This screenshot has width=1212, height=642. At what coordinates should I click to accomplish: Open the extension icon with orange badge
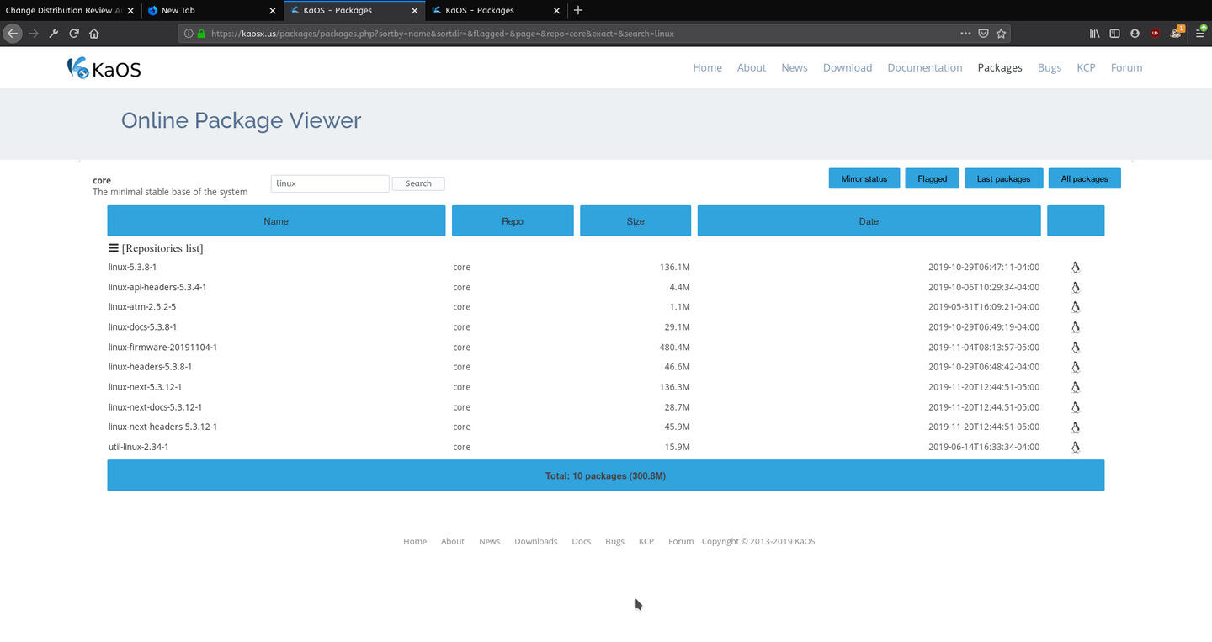click(x=1177, y=32)
